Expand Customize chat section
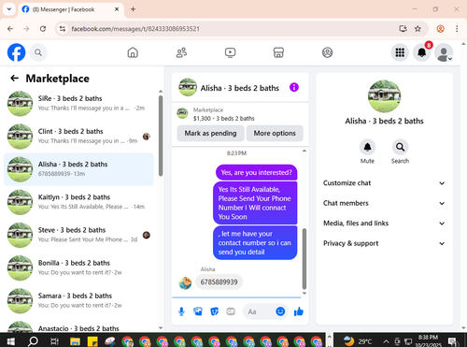This screenshot has width=467, height=347. 384,183
